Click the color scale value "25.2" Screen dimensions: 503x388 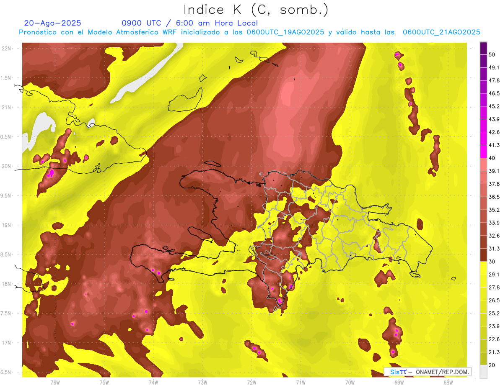[x=494, y=313]
